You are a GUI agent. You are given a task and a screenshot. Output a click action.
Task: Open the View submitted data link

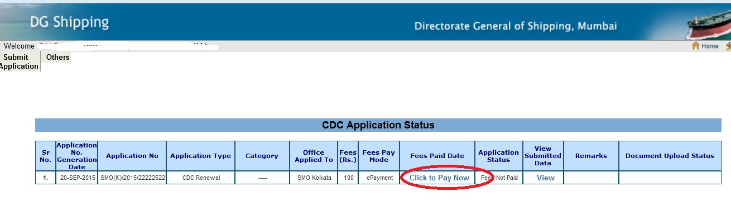pyautogui.click(x=545, y=178)
